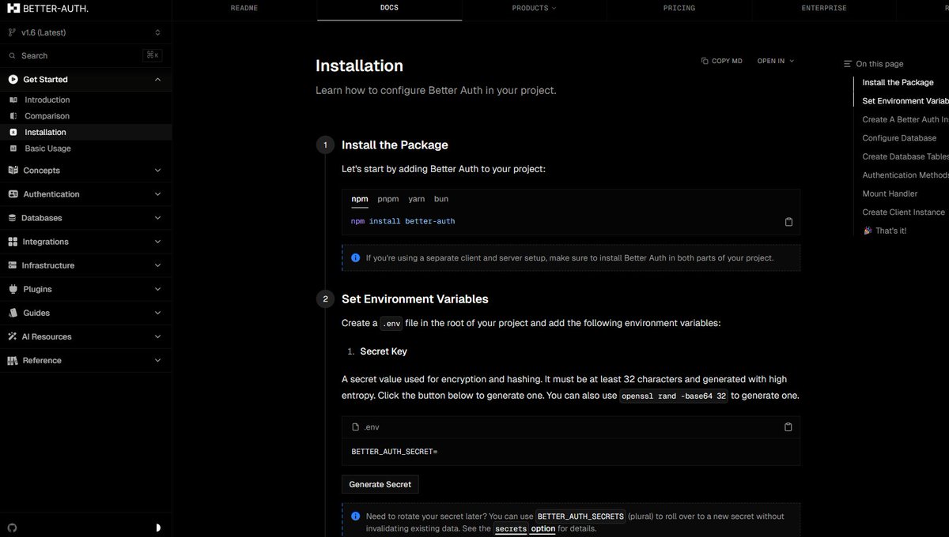
Task: Go to the Readme tab
Action: pos(244,8)
